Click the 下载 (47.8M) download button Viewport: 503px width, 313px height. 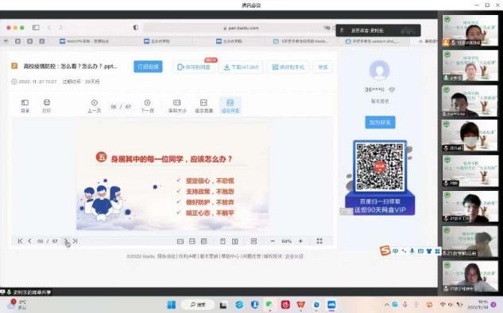click(x=241, y=67)
